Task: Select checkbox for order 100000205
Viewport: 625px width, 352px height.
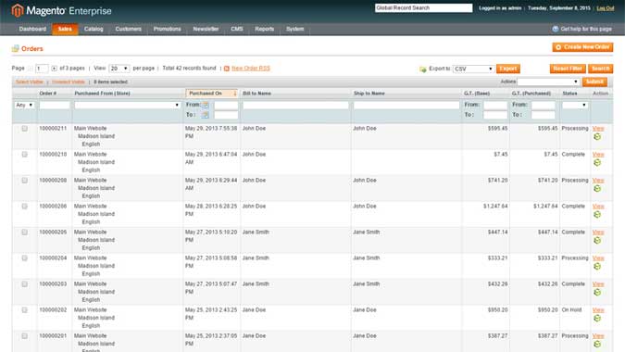Action: coord(25,232)
